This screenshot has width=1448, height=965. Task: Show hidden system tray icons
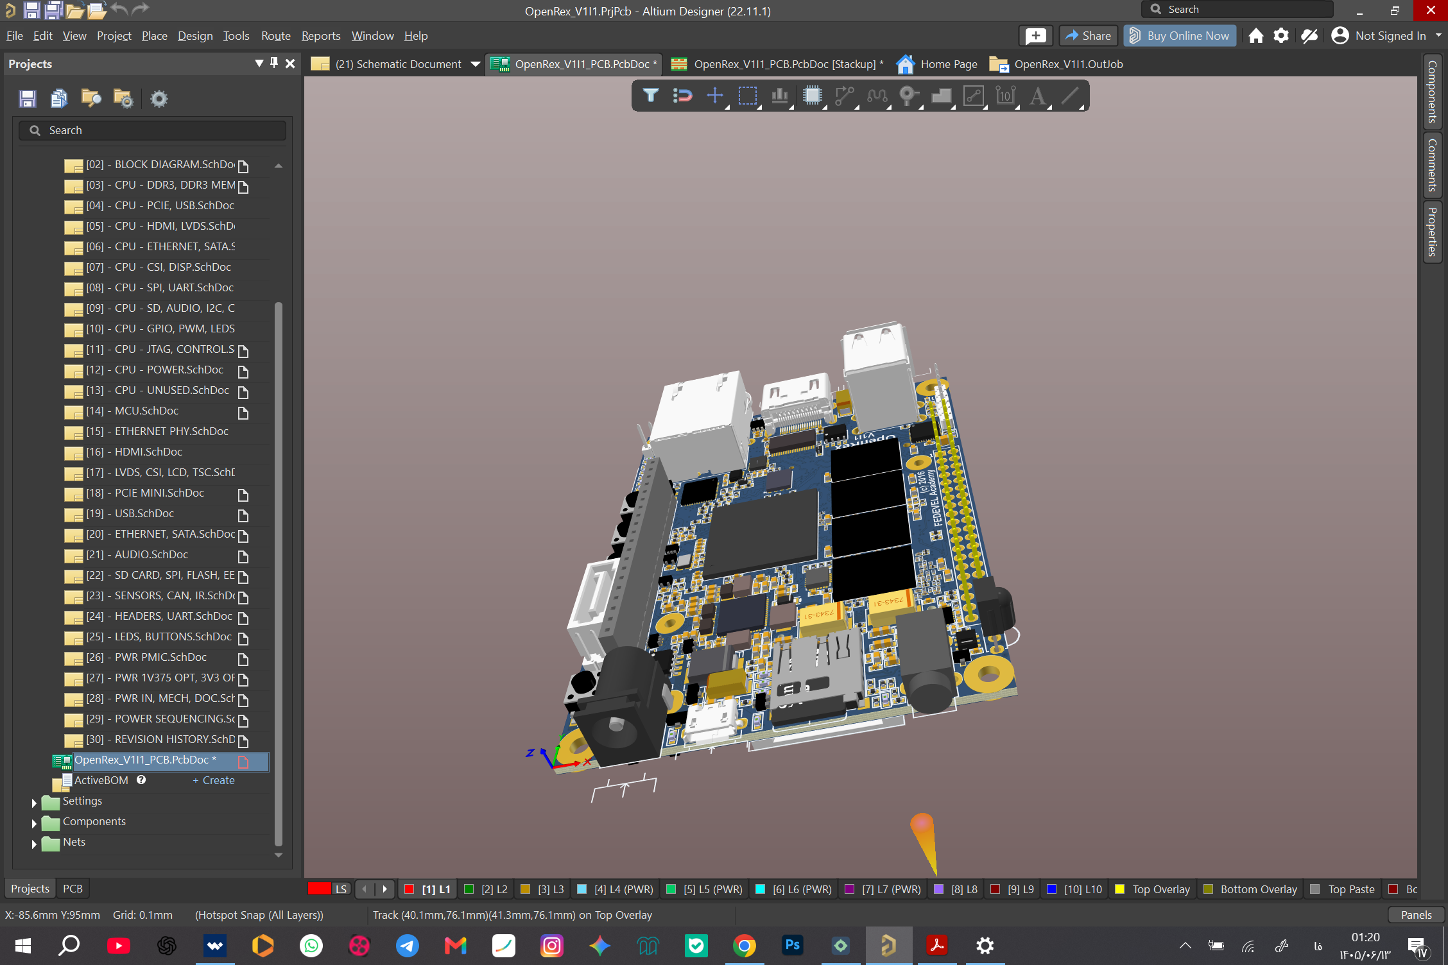[x=1185, y=945]
